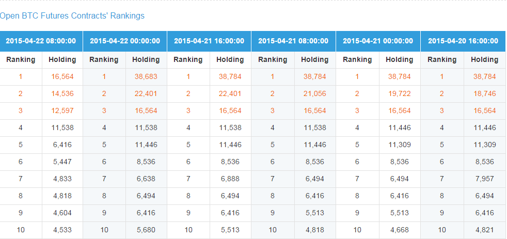Select the 2015-04-22 00:00:00 column header

point(125,41)
